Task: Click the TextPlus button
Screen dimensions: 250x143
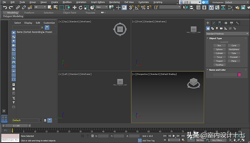Action: 219,65
